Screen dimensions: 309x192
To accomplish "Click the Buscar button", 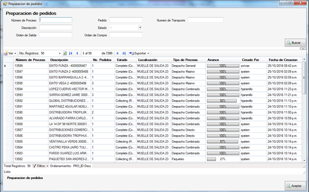I will 296,43.
